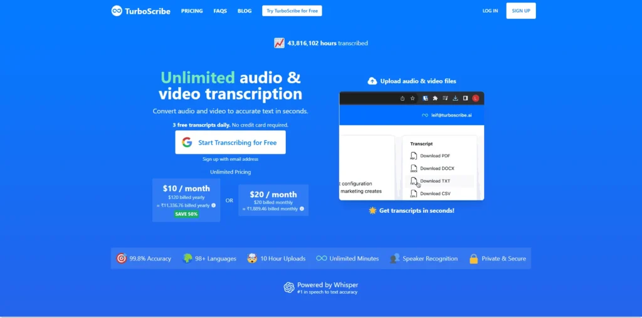
Task: Click Download DOCX in the preview
Action: point(437,168)
